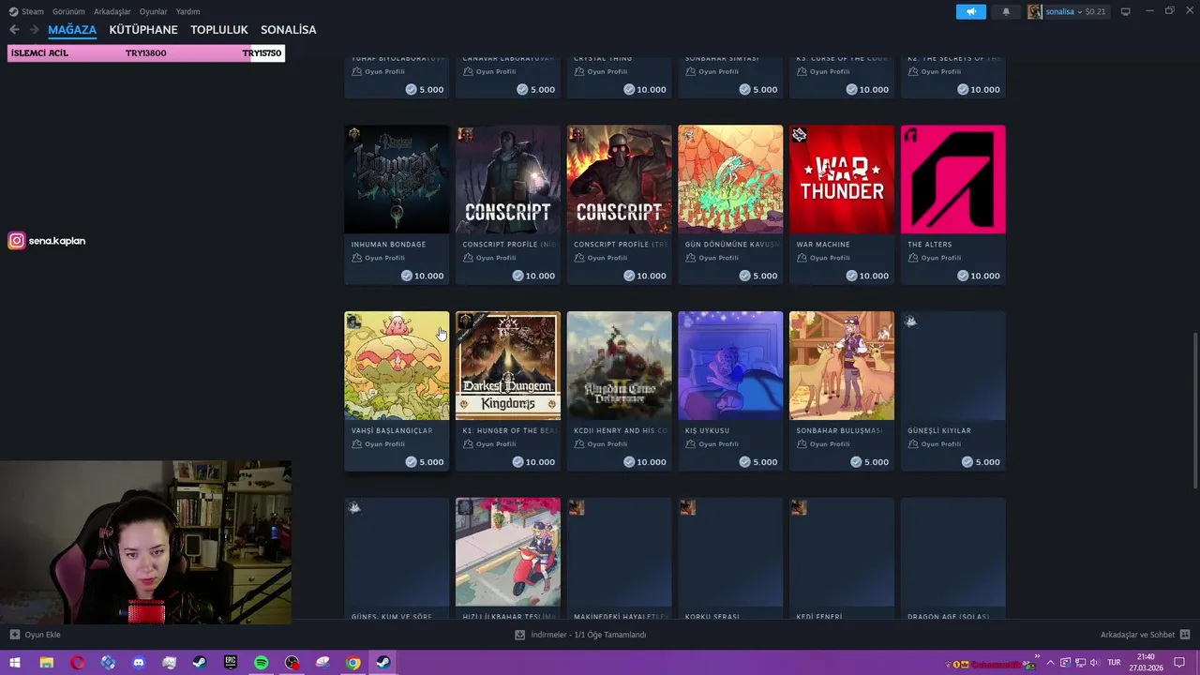Screen dimensions: 1200x675
Task: Open the SONALİSA profile tab
Action: pyautogui.click(x=289, y=30)
